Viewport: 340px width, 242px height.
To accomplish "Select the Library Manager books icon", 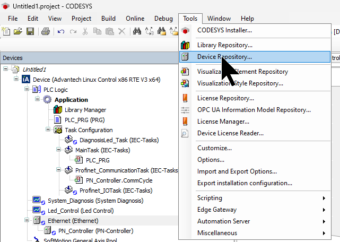I will [58, 110].
